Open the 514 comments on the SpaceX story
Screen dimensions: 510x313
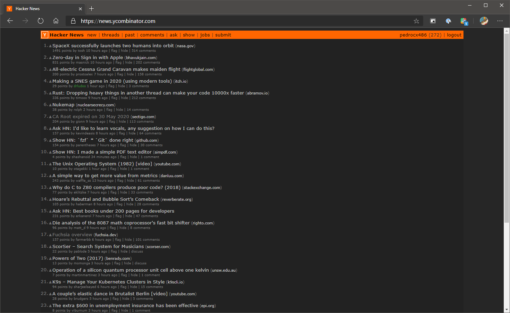pyautogui.click(x=144, y=50)
